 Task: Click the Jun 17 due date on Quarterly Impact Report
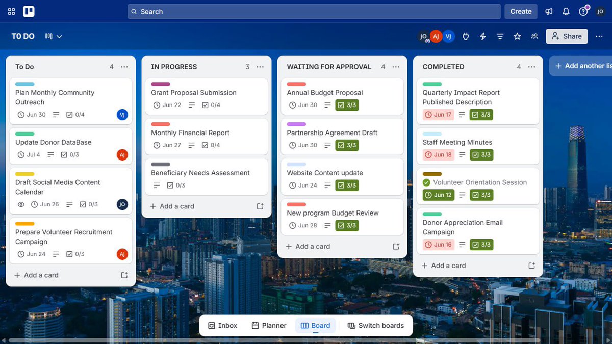[x=438, y=115]
